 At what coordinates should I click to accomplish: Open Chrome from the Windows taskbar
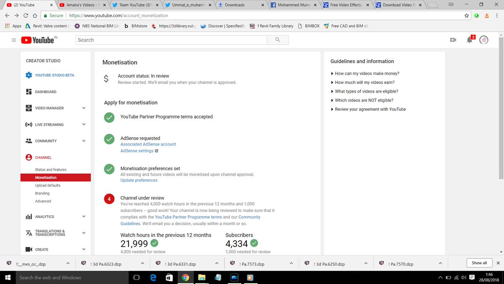[185, 278]
